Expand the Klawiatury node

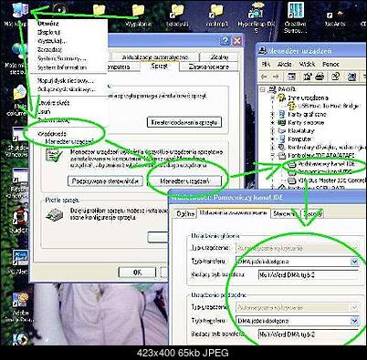pos(273,130)
